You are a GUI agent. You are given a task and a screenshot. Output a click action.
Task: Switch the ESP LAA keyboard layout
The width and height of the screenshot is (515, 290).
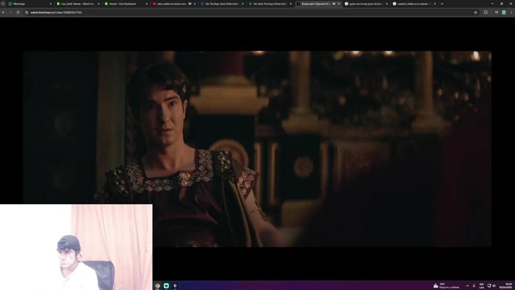(x=482, y=286)
